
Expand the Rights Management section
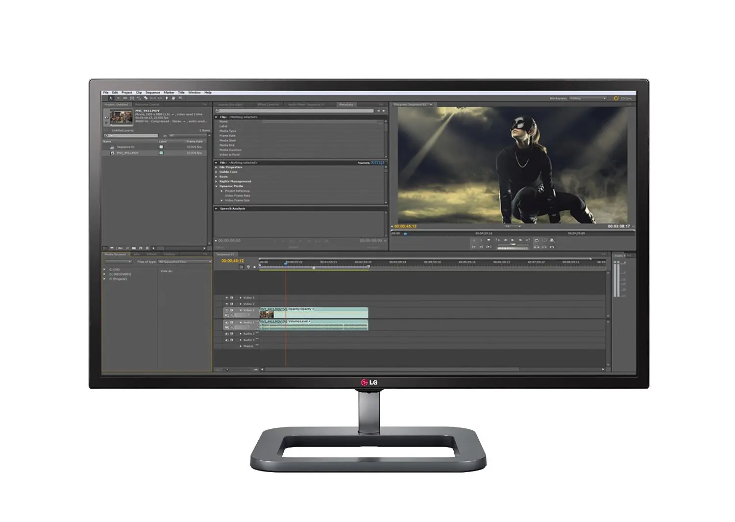[x=216, y=181]
